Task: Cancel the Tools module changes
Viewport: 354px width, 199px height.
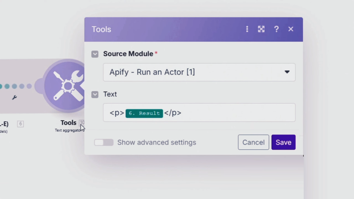Action: tap(254, 142)
